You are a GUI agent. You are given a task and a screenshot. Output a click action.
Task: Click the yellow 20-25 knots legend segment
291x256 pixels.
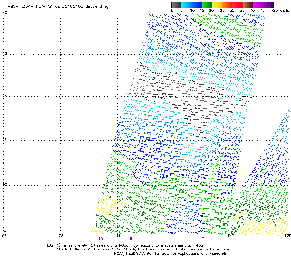(217, 5)
